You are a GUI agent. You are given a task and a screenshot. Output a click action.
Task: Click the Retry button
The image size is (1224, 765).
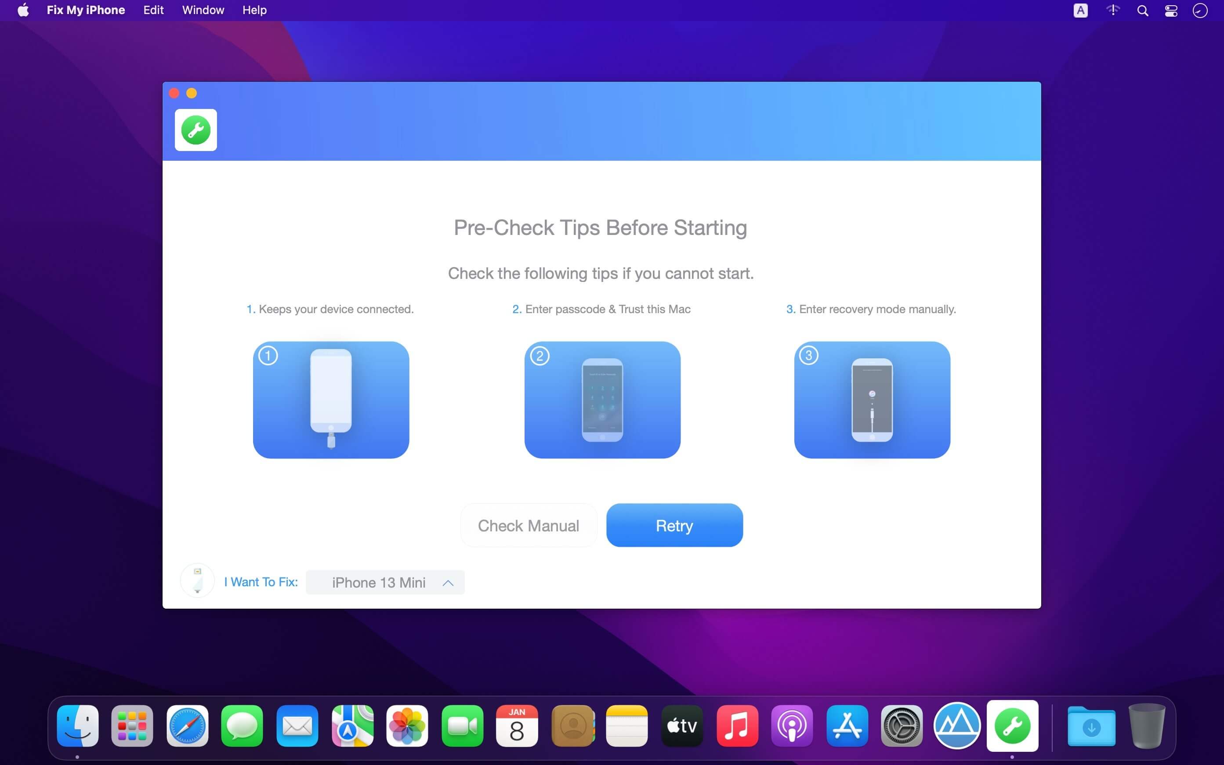(x=674, y=524)
